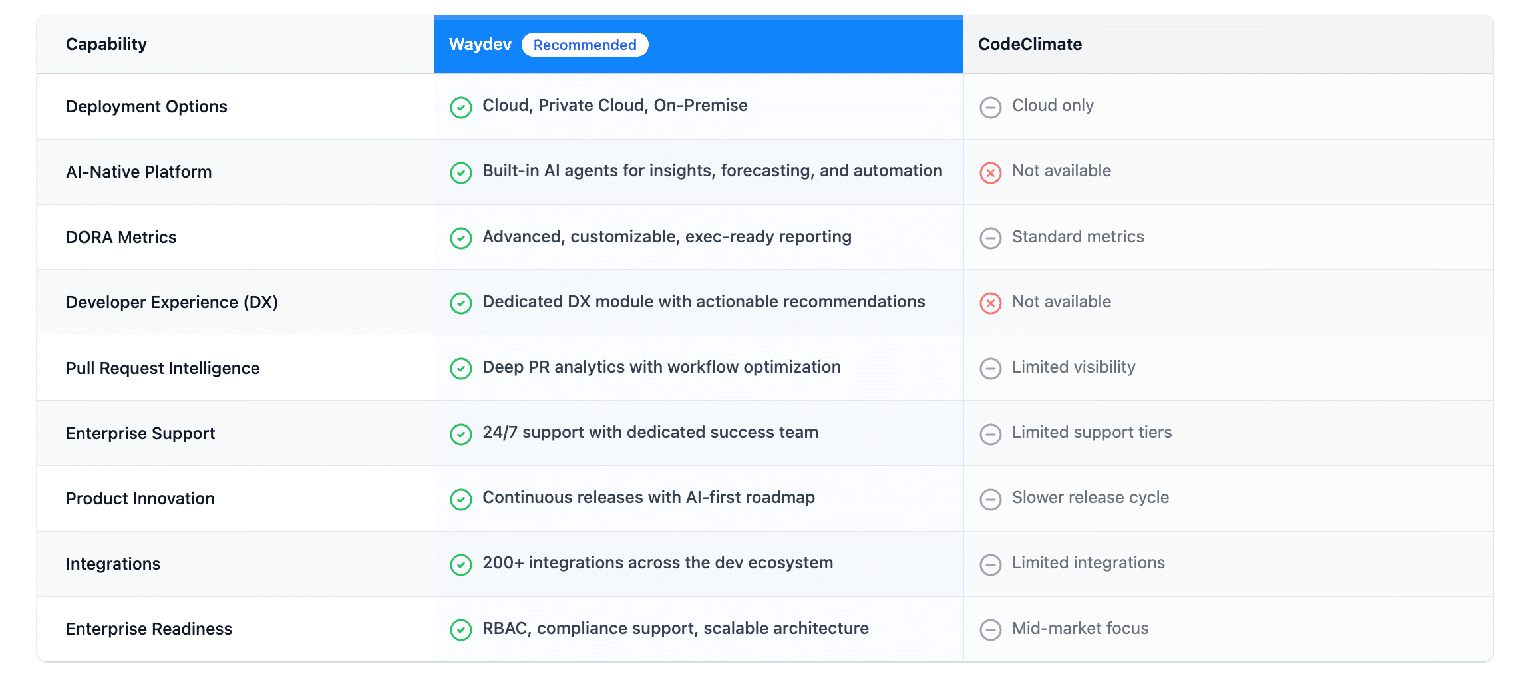Screen dimensions: 1521x696
Task: Click the Pull Request Intelligence label
Action: [162, 369]
